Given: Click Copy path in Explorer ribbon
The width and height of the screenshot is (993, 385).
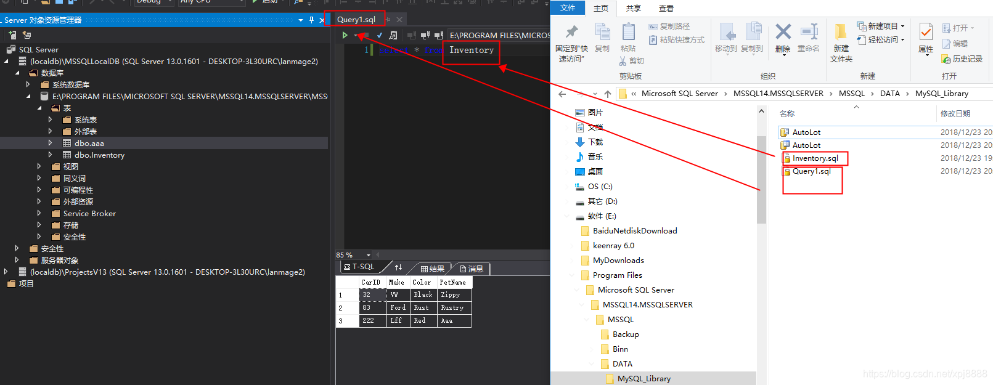Looking at the screenshot, I should click(x=669, y=26).
